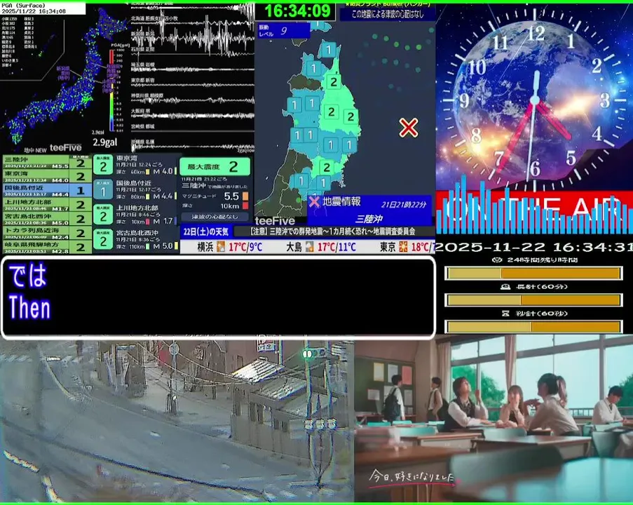
Task: Click the weather icon next to 横浜
Action: pos(221,246)
